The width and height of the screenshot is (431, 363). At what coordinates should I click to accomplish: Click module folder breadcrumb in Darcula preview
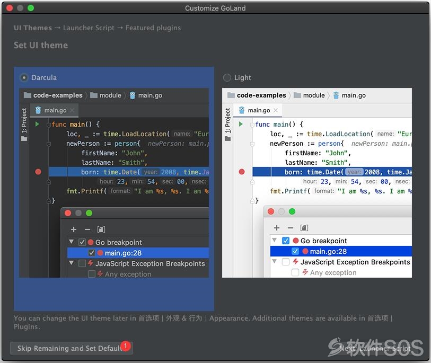106,95
